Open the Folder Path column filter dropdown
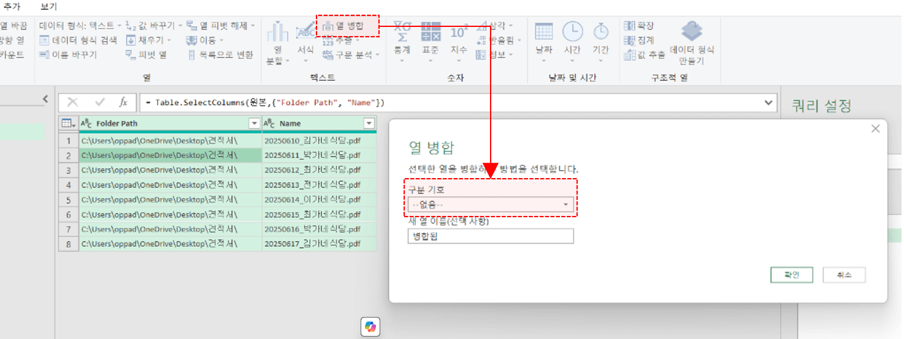Image resolution: width=904 pixels, height=339 pixels. [255, 124]
